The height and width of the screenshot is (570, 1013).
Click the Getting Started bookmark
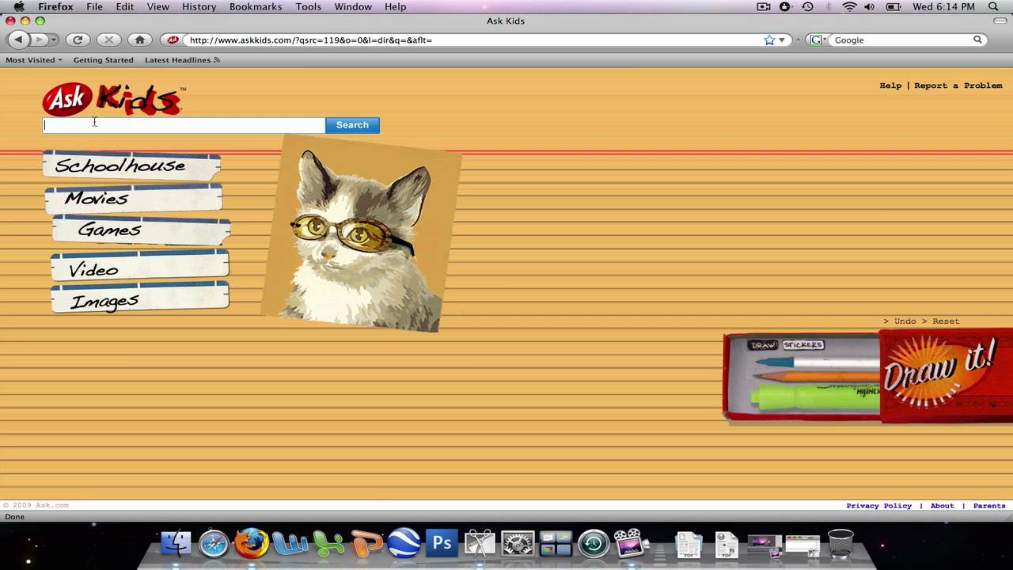104,60
